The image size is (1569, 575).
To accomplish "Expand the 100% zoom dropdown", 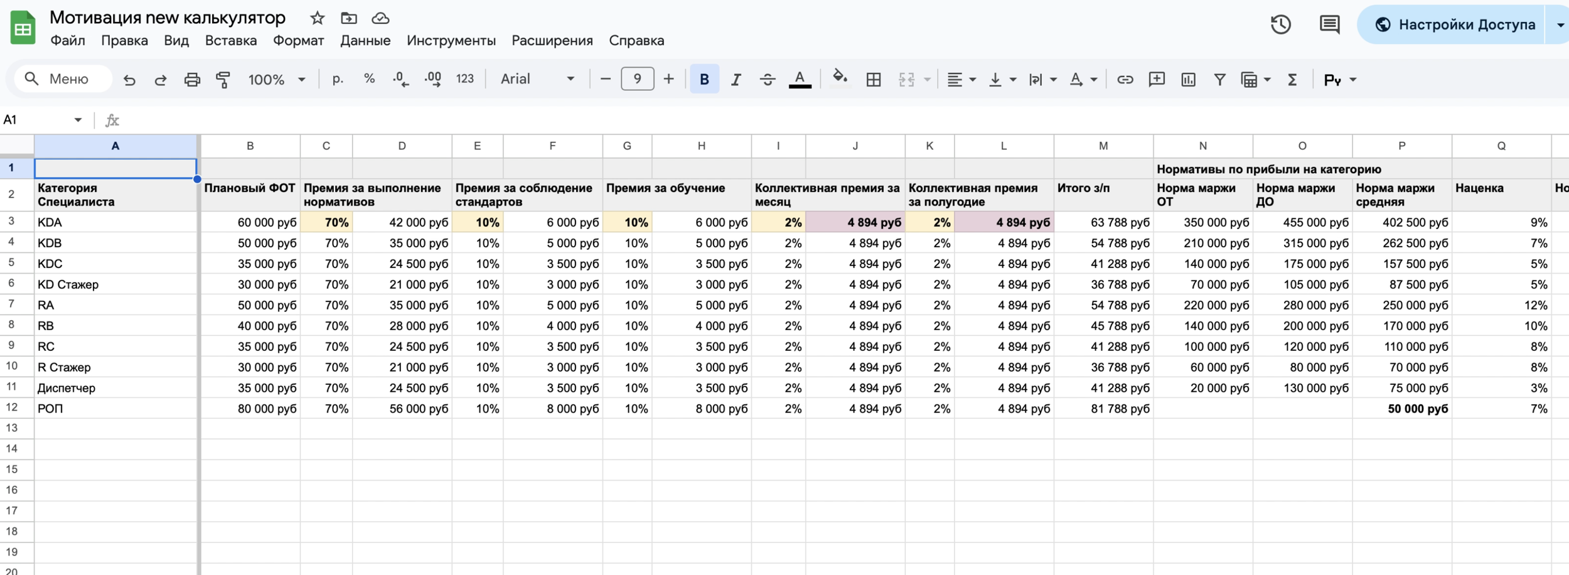I will click(x=277, y=80).
